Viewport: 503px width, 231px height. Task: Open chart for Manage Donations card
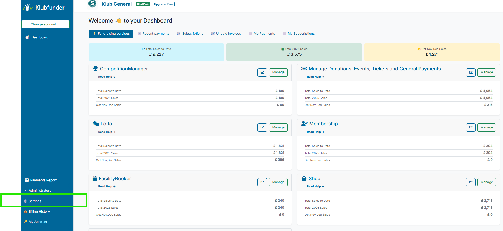(471, 72)
